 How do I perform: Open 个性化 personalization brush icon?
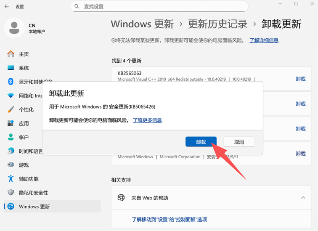tap(11, 109)
